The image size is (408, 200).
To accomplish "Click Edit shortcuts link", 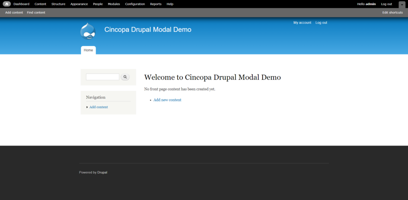I will tap(392, 12).
